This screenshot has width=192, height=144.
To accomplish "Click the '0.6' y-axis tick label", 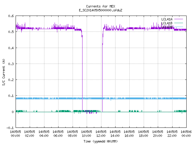I will [x=11, y=16].
